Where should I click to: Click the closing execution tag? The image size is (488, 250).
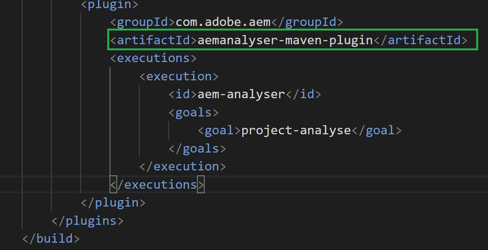pos(183,167)
